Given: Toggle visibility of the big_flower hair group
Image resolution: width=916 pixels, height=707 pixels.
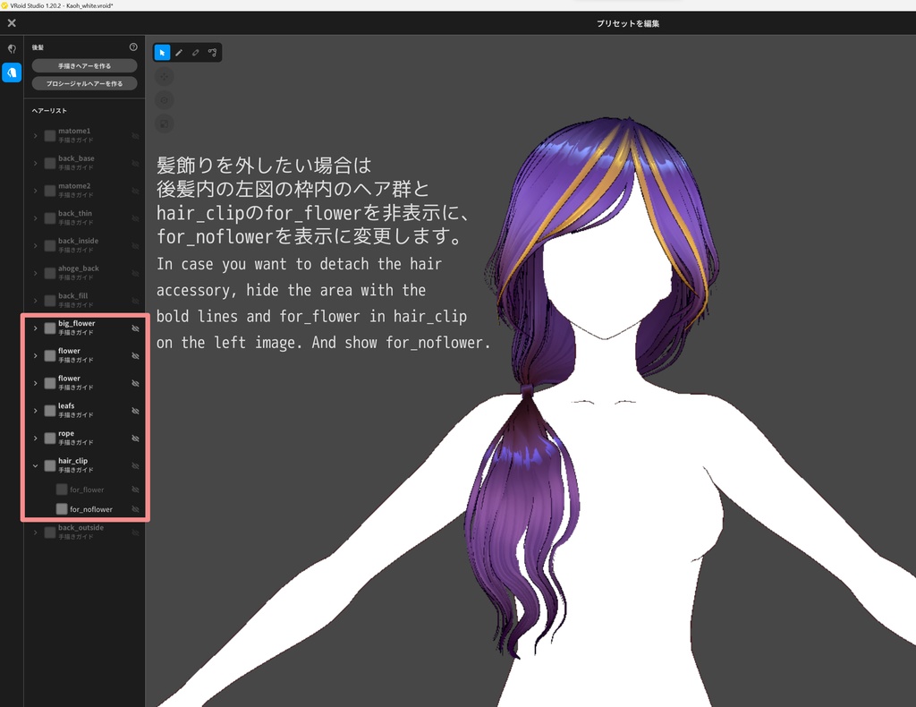Looking at the screenshot, I should tap(136, 328).
